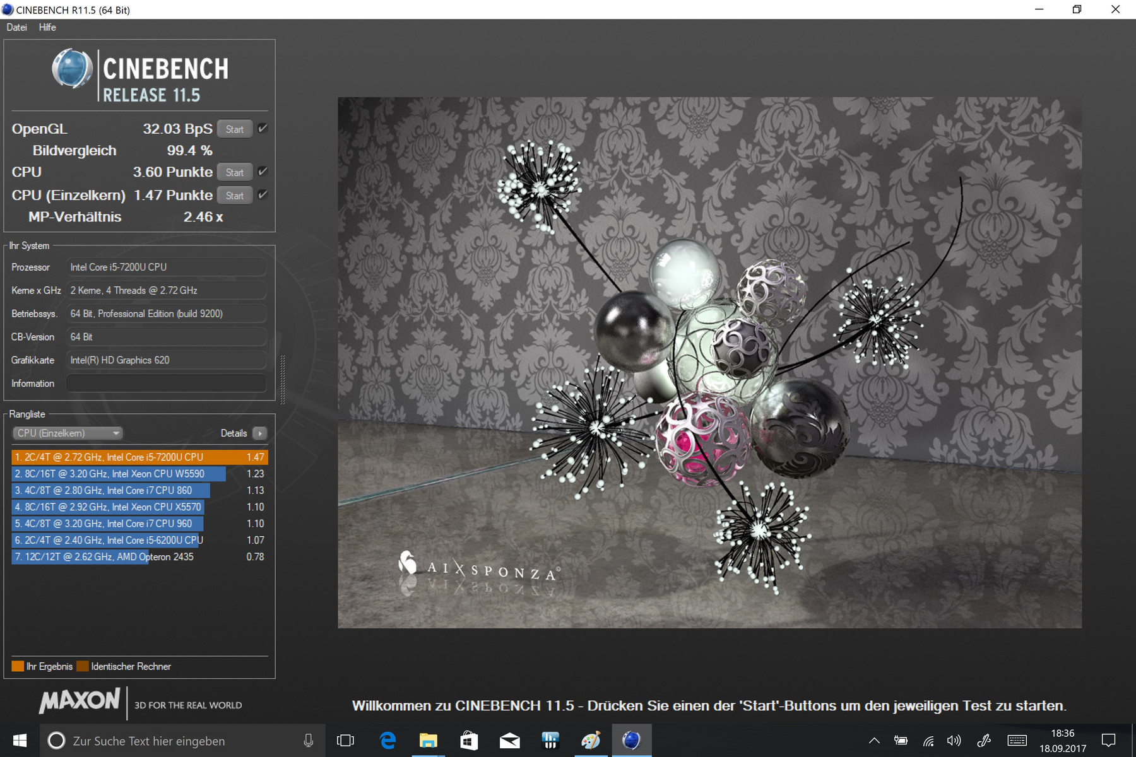Select ranking row 6 Intel Core i5-6200U
The height and width of the screenshot is (757, 1136).
(x=139, y=540)
